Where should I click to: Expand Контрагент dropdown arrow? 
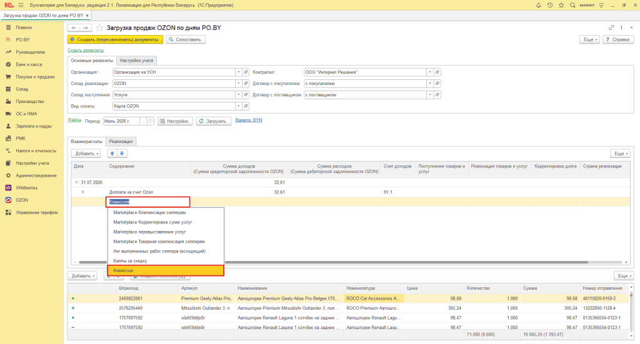click(430, 72)
